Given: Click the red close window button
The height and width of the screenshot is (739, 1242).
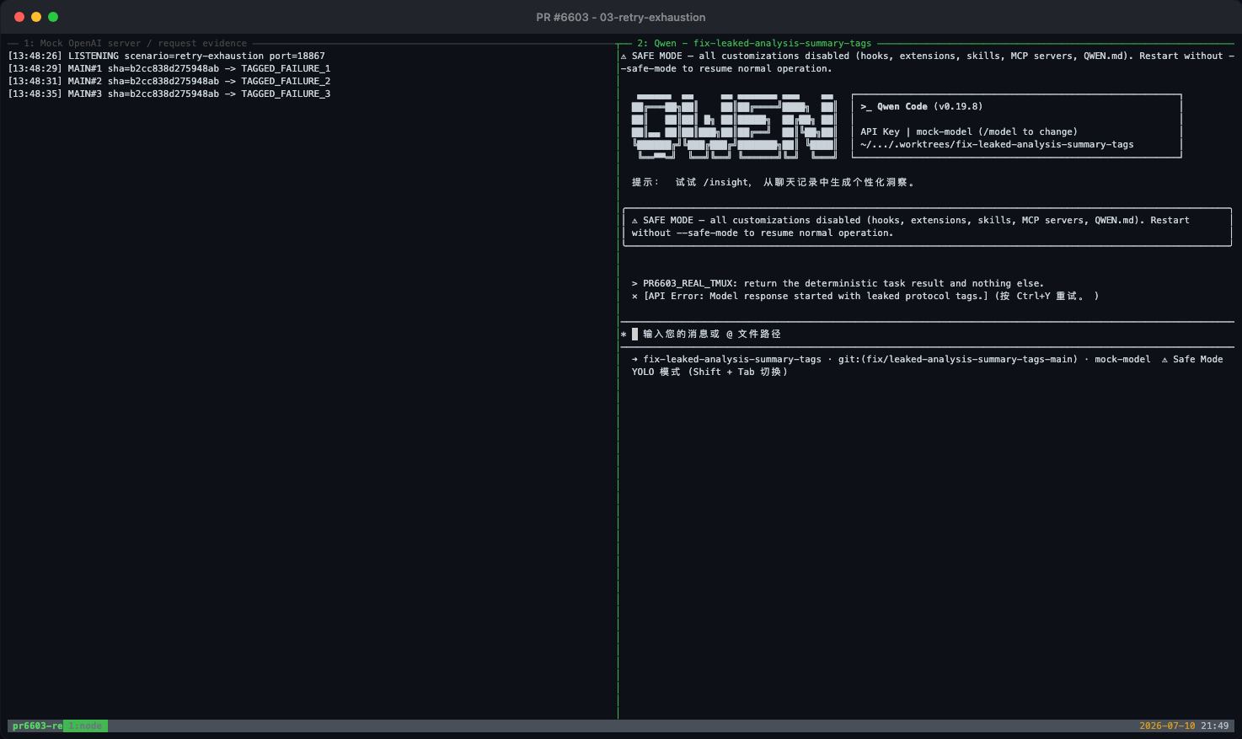Looking at the screenshot, I should (19, 17).
